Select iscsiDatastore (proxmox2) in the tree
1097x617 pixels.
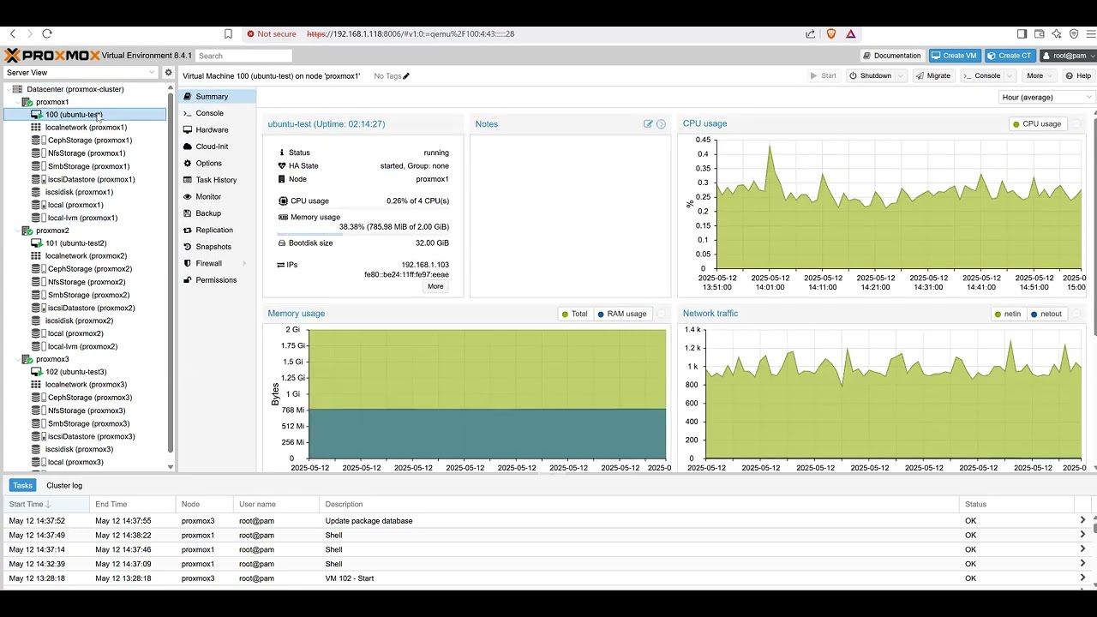pos(91,308)
